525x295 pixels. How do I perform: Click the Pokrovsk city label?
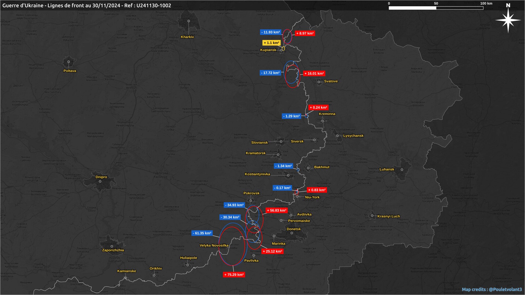[252, 193]
